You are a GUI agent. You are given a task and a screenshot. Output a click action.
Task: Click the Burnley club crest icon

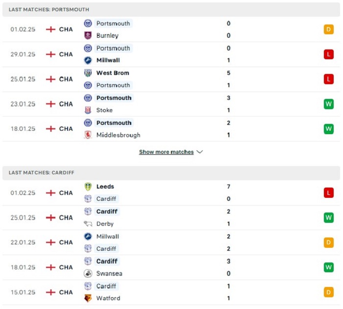pos(88,35)
